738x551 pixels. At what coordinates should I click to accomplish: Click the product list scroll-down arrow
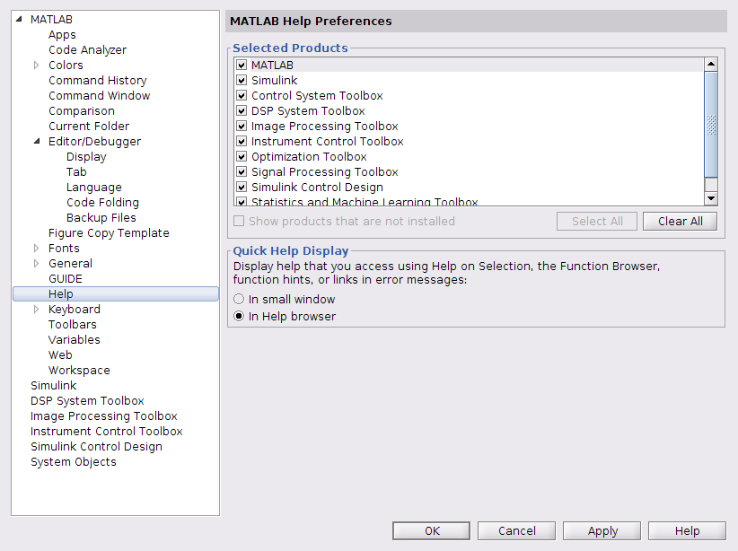pos(711,198)
